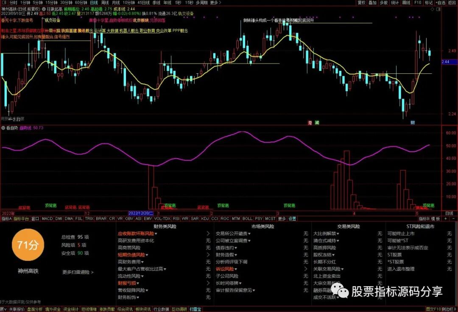The image size is (458, 312).
Task: Click 更多 in the indicator tab bar
Action: [x=282, y=219]
